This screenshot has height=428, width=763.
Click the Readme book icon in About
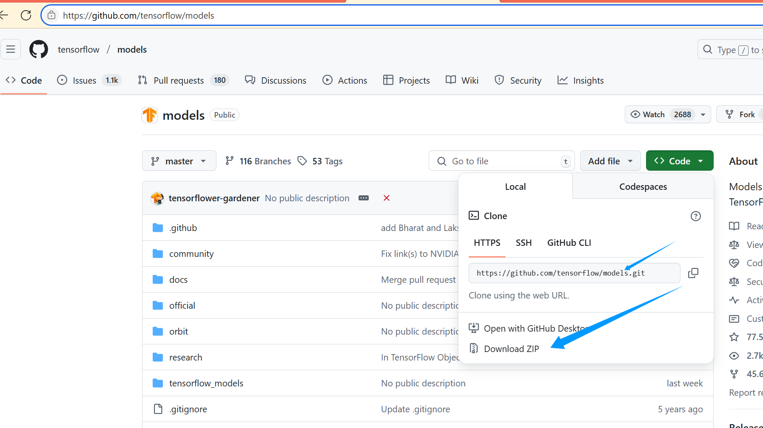point(734,226)
